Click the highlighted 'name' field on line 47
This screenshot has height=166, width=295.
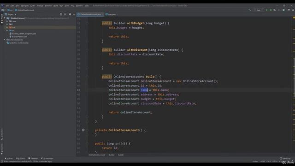click(144, 90)
